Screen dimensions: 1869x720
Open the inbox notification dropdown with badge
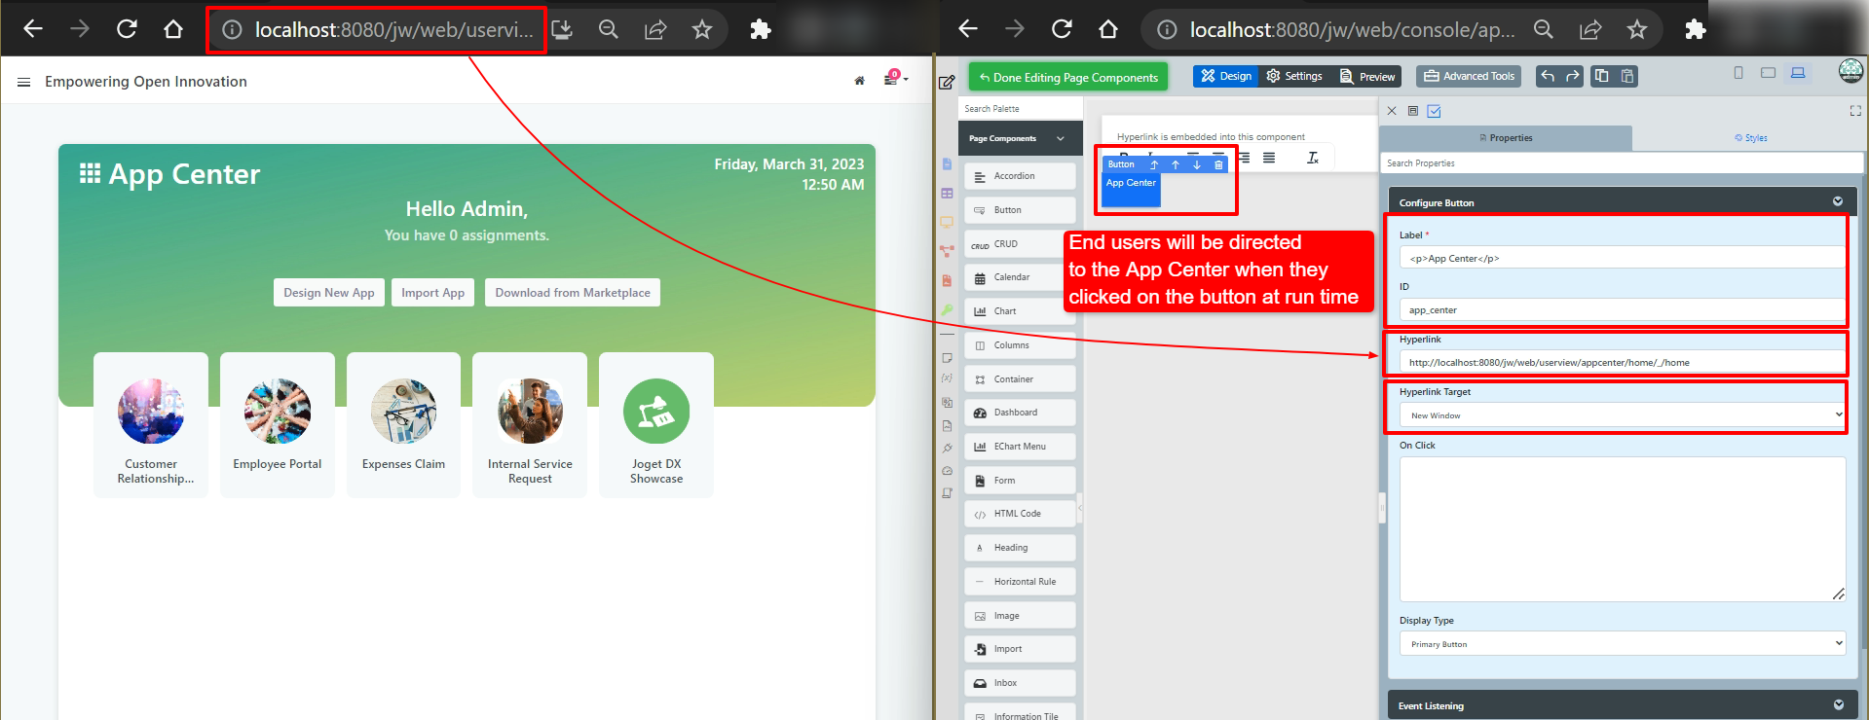[895, 78]
